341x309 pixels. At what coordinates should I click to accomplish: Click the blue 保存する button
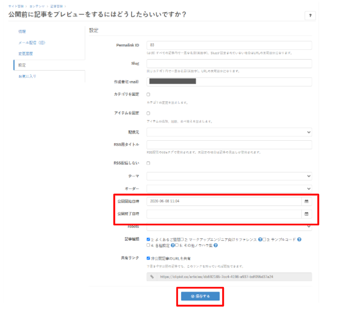[200, 296]
